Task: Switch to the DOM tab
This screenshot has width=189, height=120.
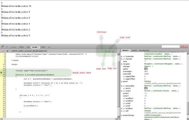Action: click(43, 47)
